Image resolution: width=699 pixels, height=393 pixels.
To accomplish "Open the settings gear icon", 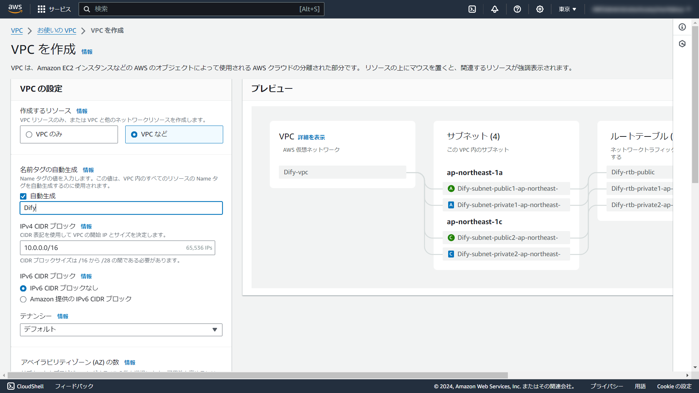I will (x=540, y=9).
